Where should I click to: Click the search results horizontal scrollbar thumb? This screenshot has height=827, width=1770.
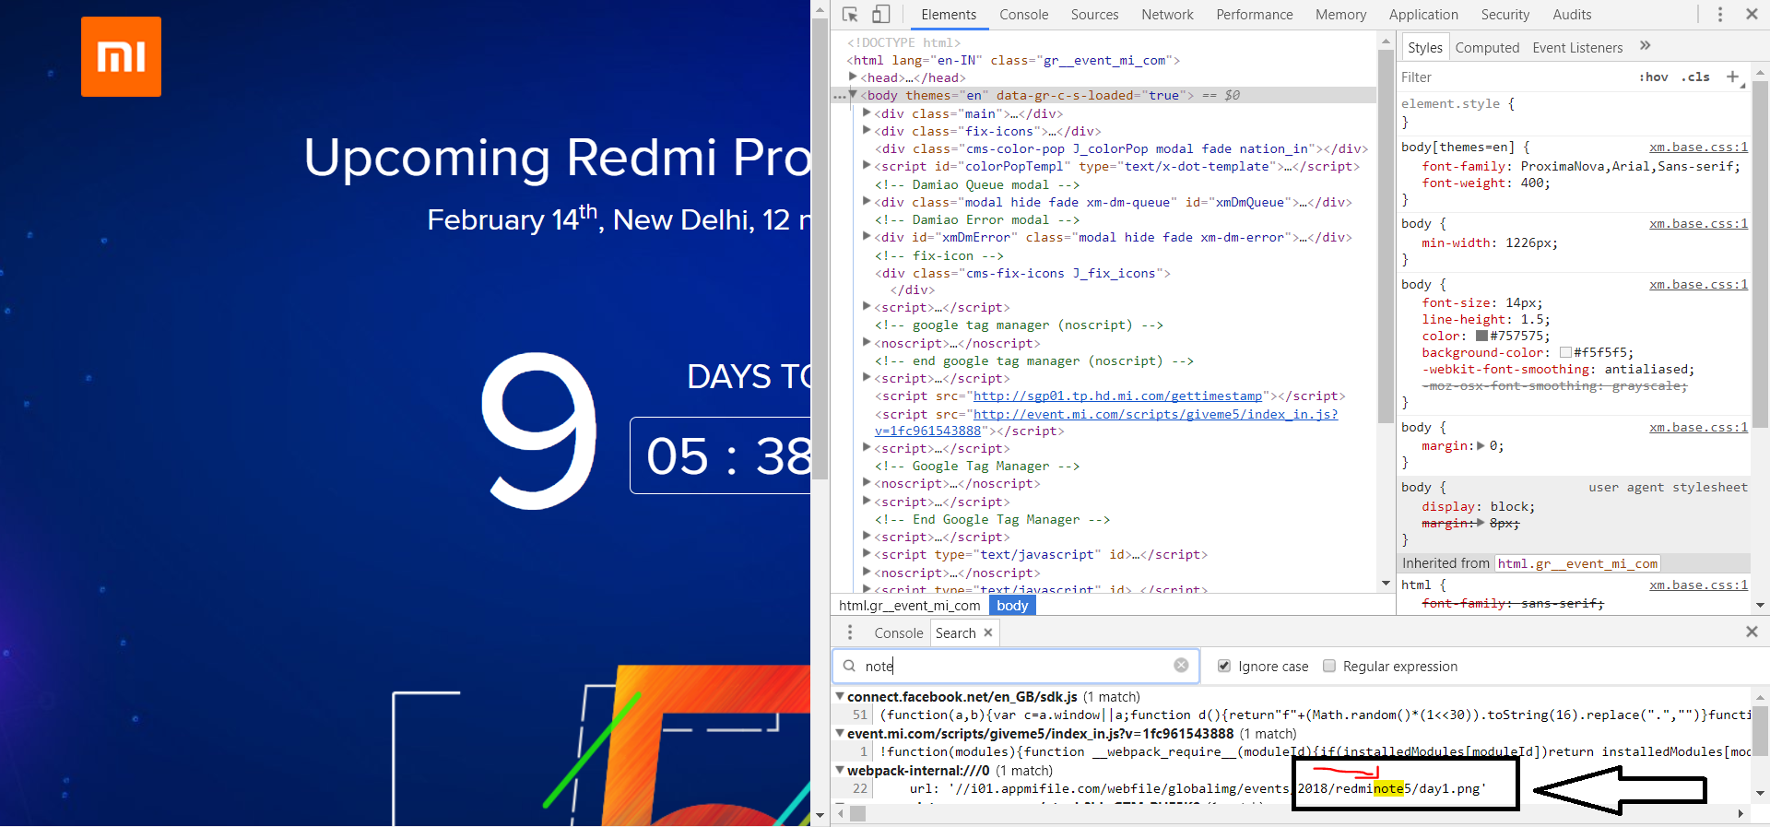[x=857, y=813]
